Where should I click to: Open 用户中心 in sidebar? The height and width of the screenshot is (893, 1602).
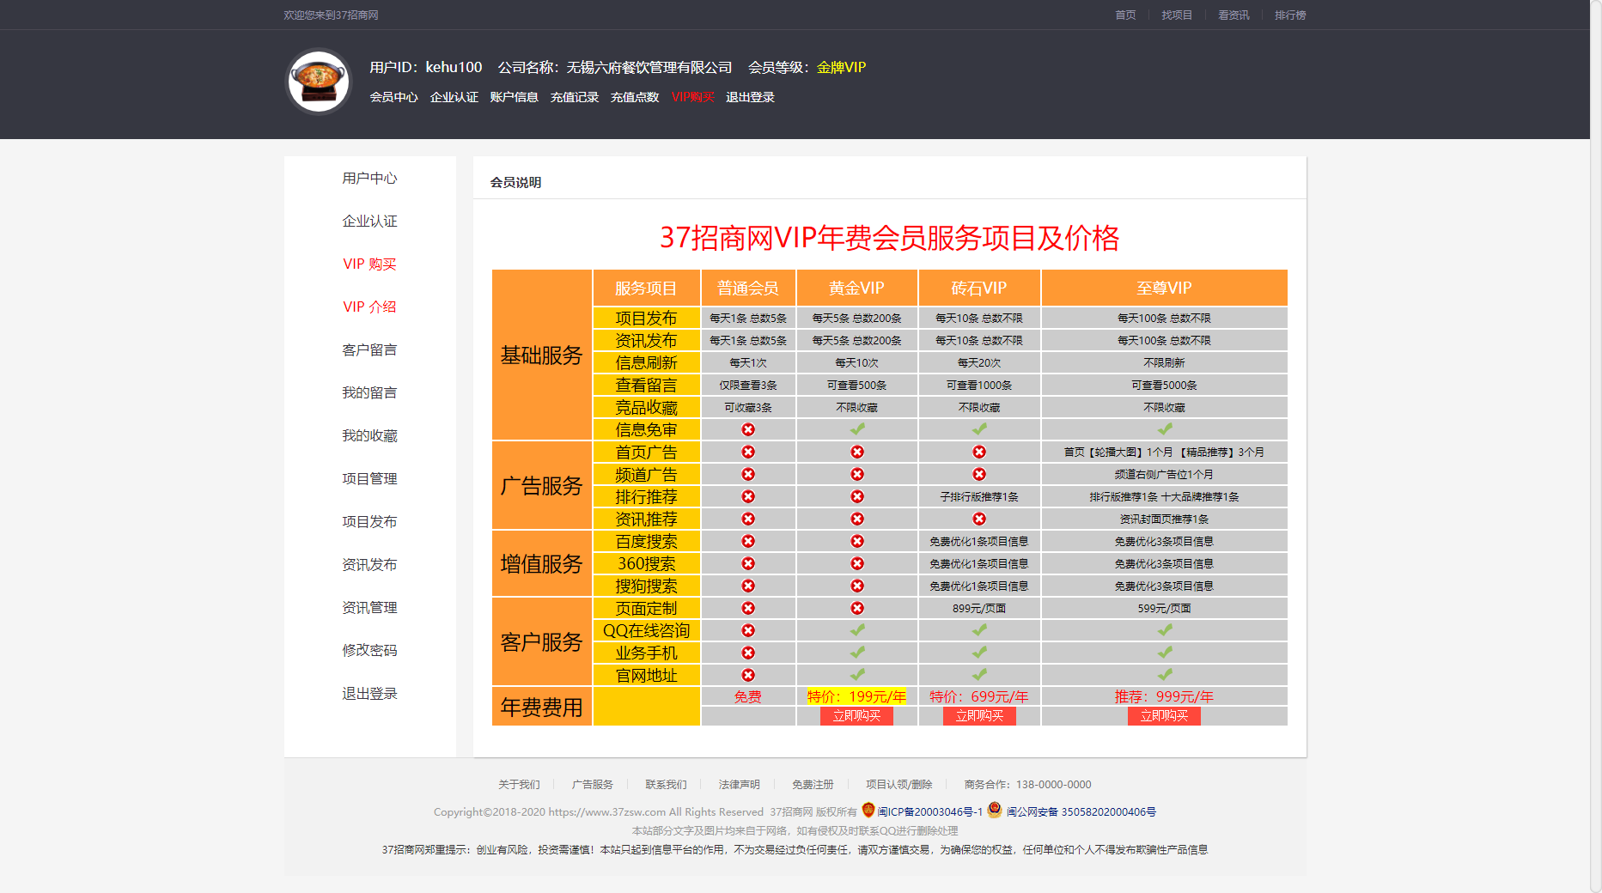[370, 178]
